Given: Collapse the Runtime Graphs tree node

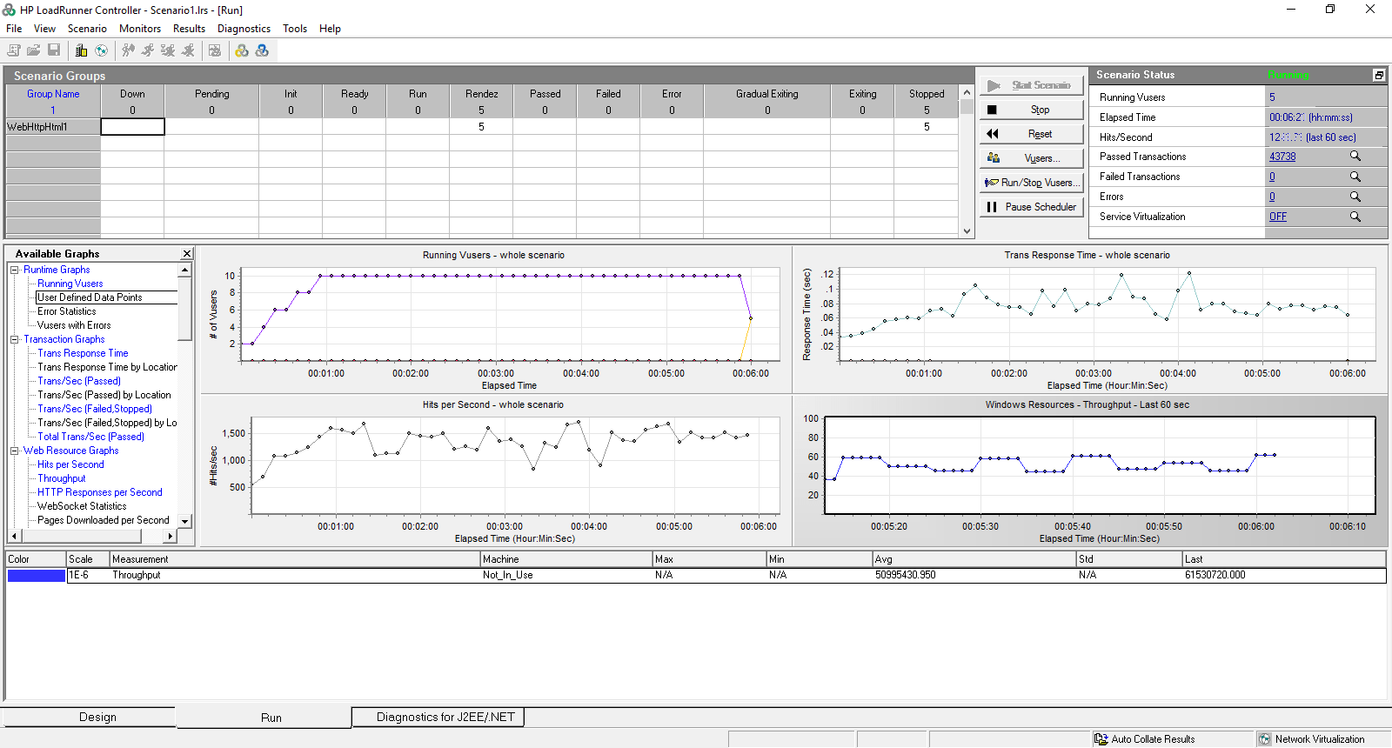Looking at the screenshot, I should click(x=14, y=270).
